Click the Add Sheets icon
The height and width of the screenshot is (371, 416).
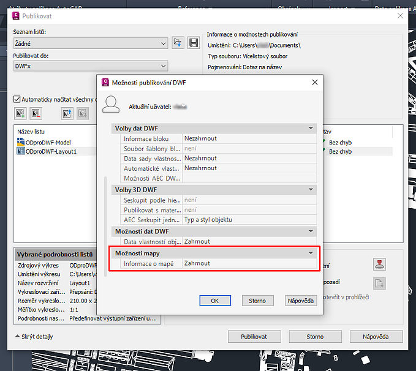point(20,113)
